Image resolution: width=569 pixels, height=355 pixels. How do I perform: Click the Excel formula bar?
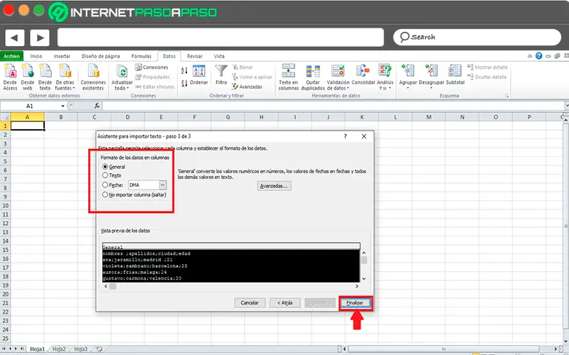coord(334,106)
